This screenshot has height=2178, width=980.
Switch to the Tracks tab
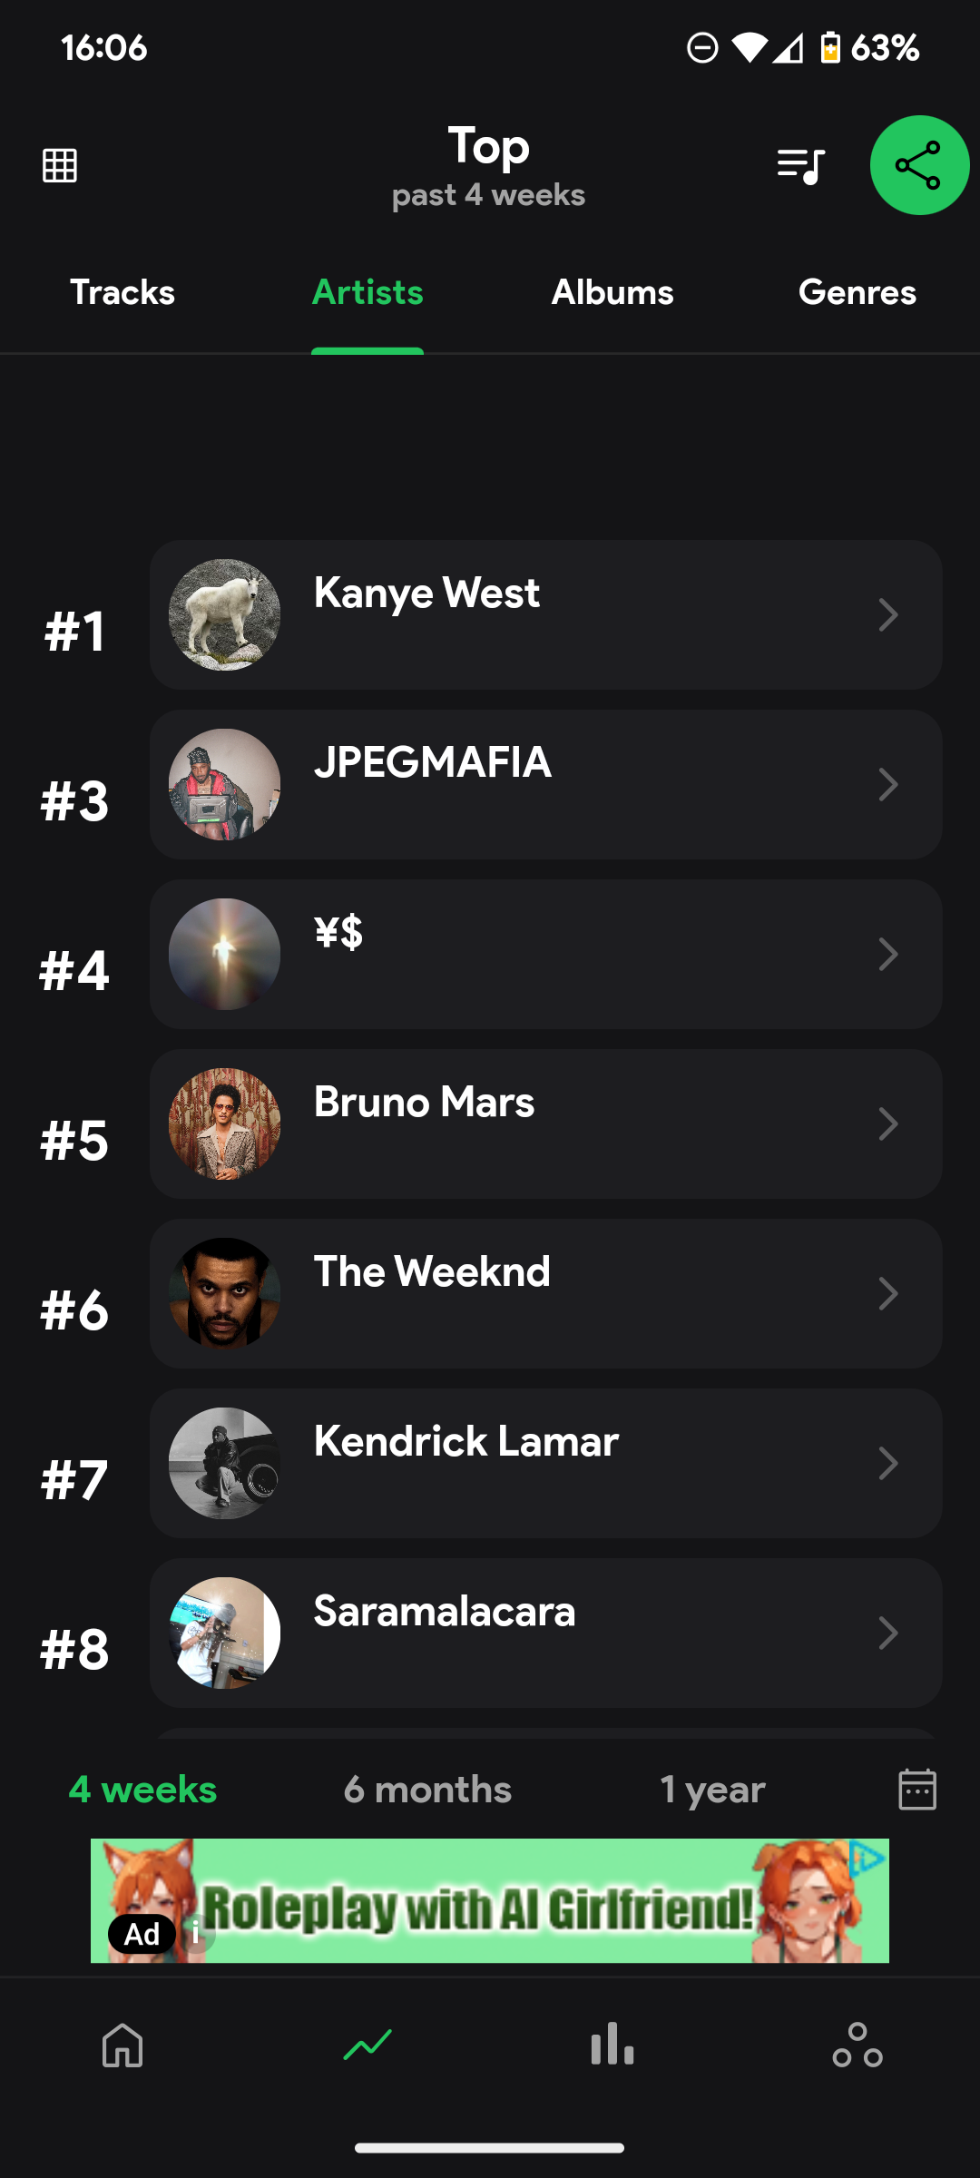(122, 292)
